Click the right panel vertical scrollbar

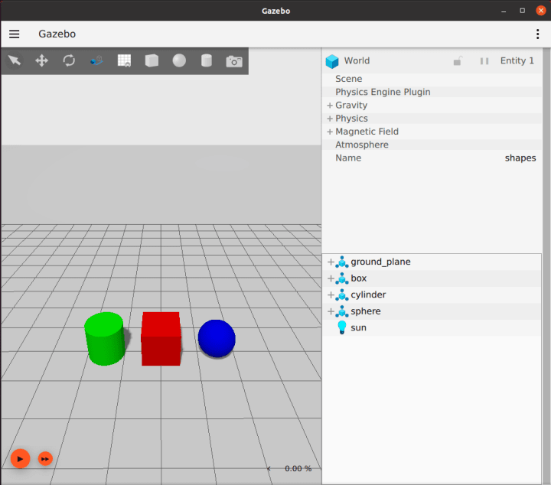546,266
